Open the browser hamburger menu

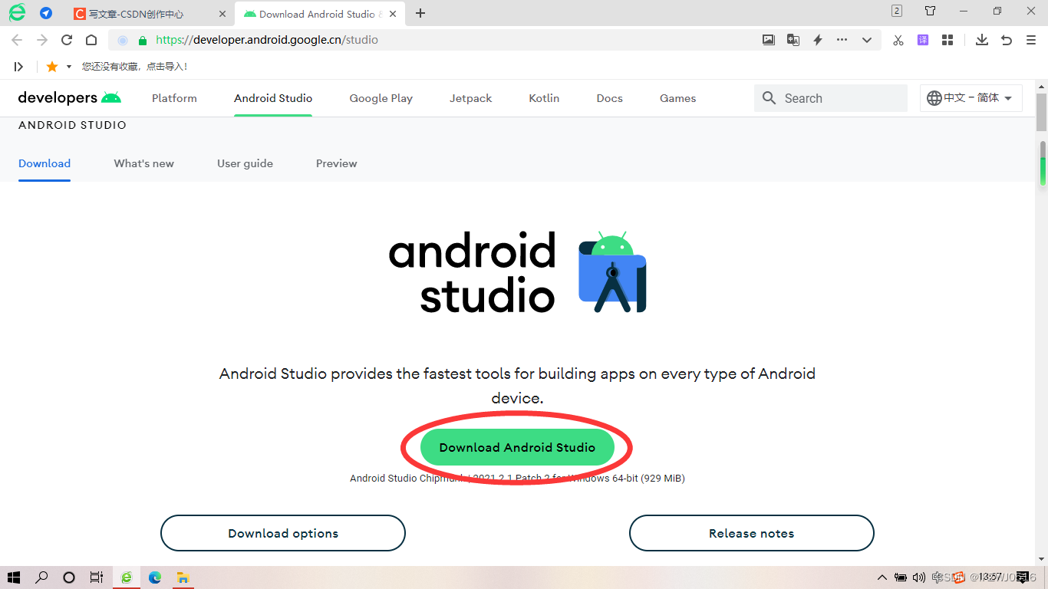(x=1031, y=40)
